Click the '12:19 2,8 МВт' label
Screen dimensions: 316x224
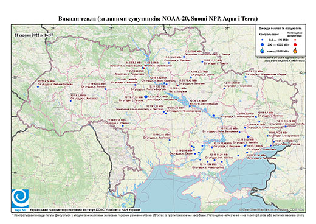point(78,95)
